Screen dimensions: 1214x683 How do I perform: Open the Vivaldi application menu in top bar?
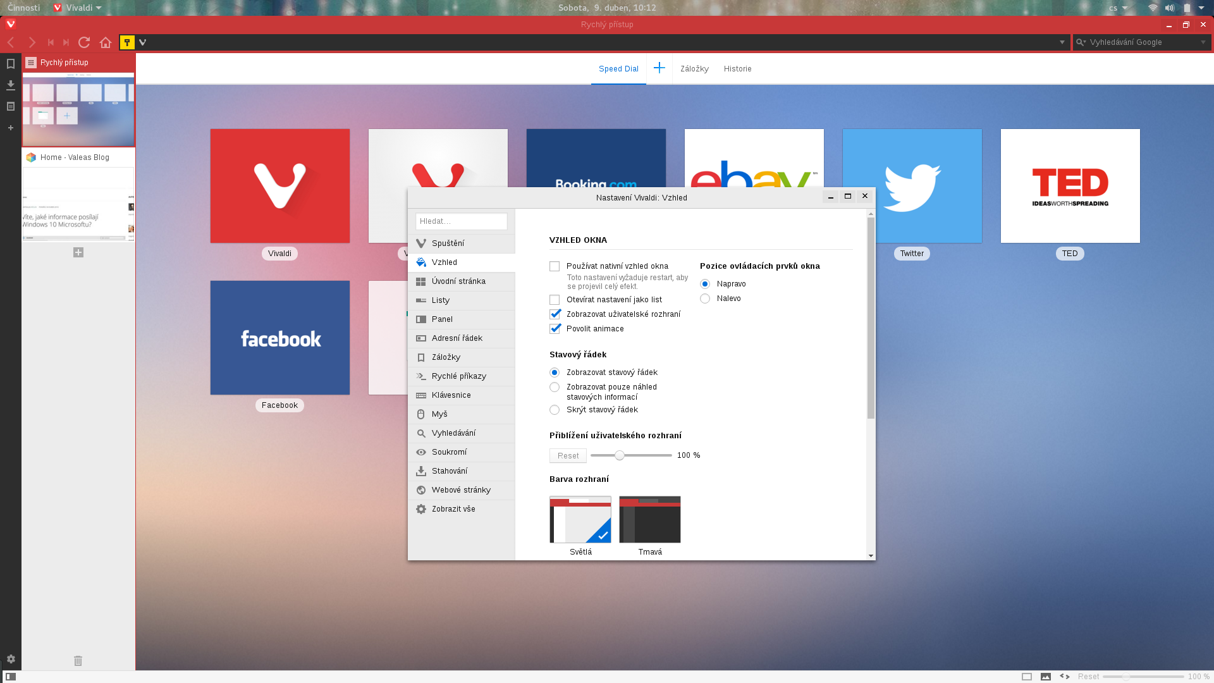tap(77, 8)
